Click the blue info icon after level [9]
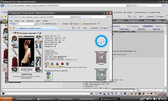The width and height of the screenshot is (168, 101). pos(40,33)
